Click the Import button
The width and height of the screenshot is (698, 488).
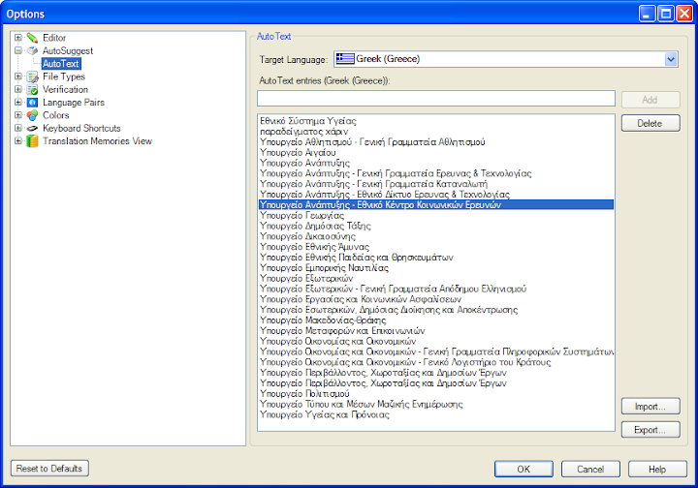650,407
